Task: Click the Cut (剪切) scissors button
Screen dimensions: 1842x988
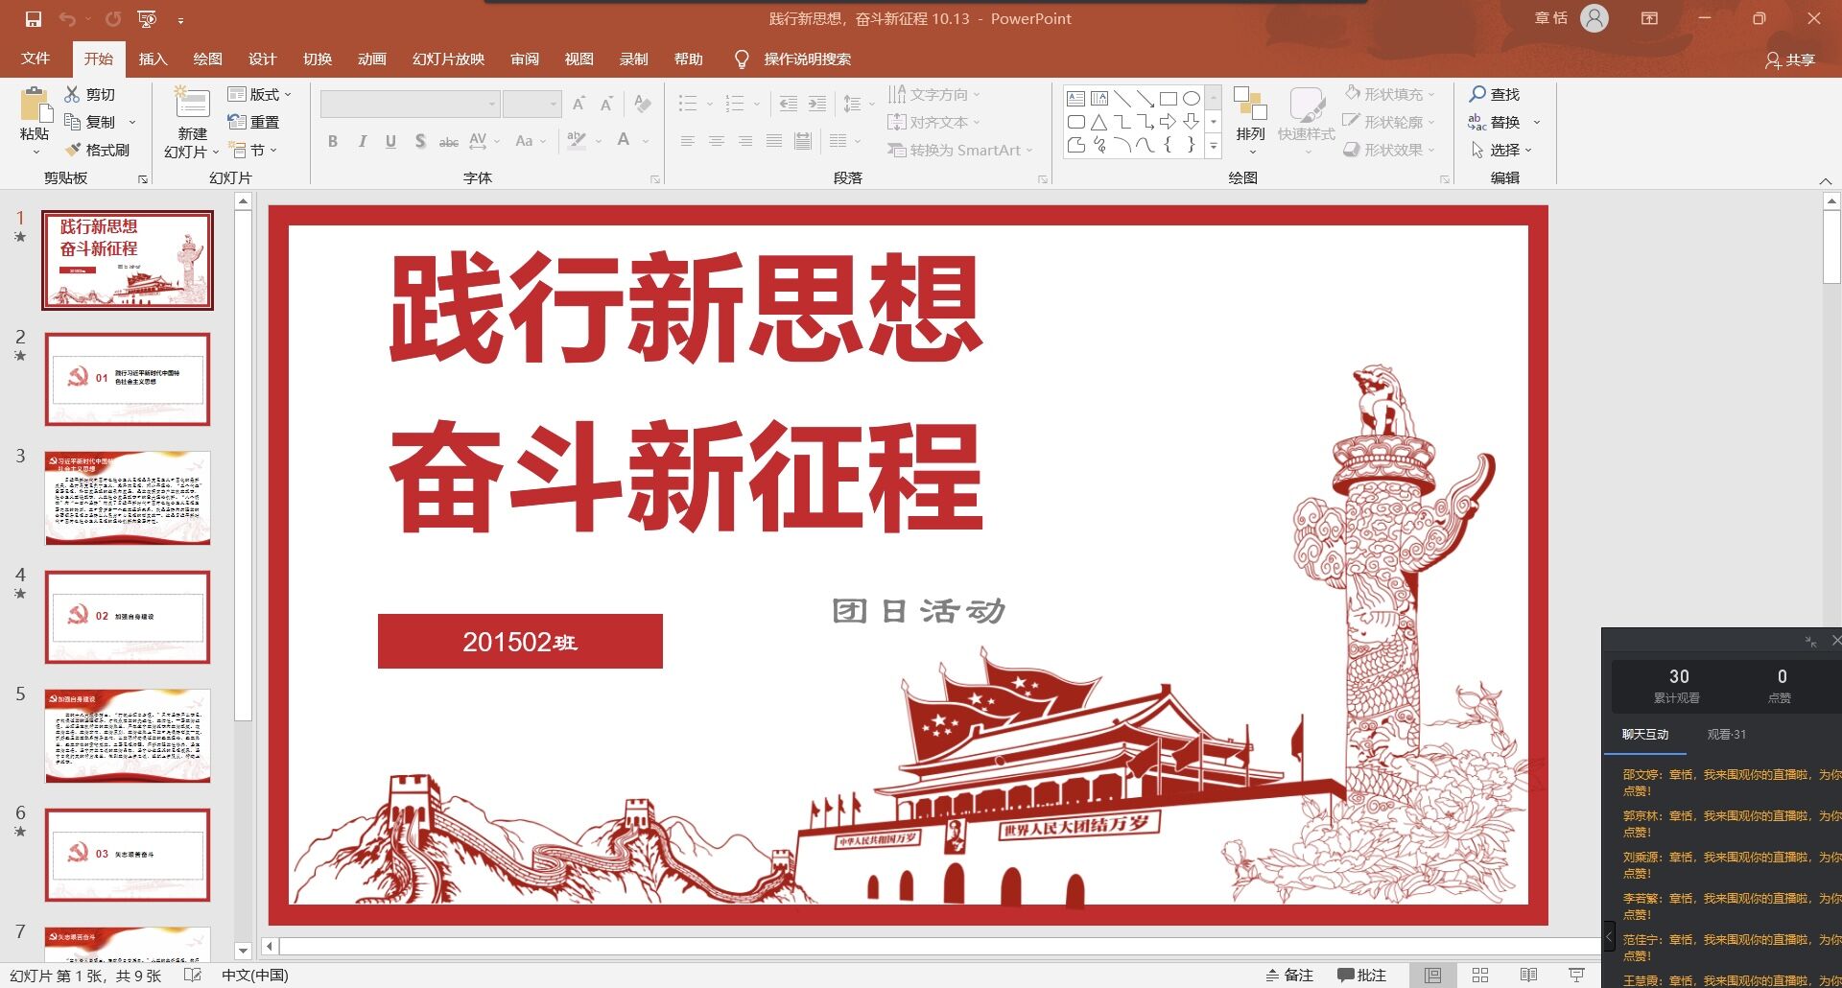Action: click(90, 94)
